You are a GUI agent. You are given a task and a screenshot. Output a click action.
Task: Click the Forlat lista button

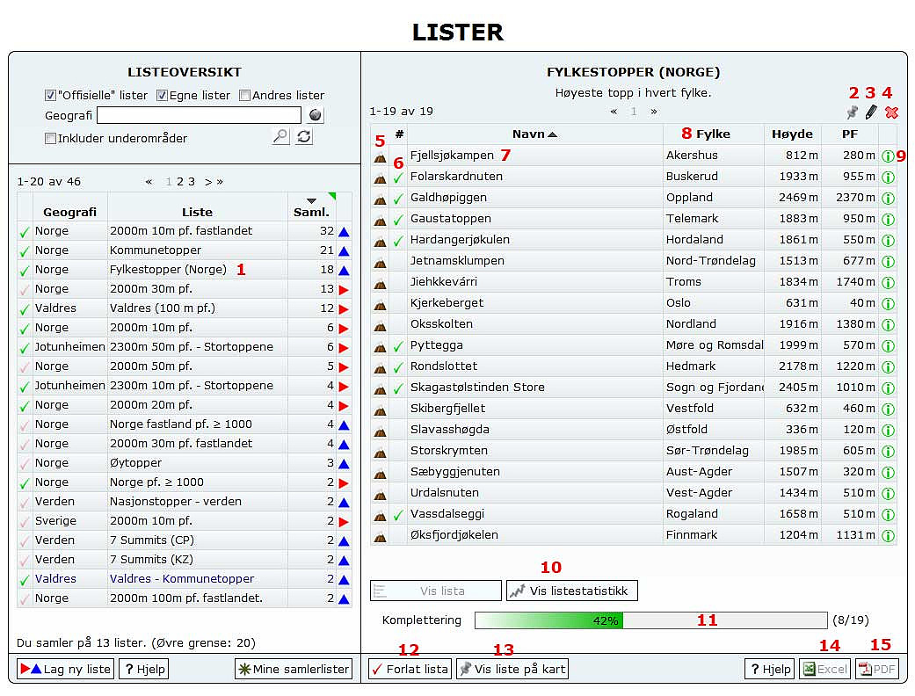point(410,669)
